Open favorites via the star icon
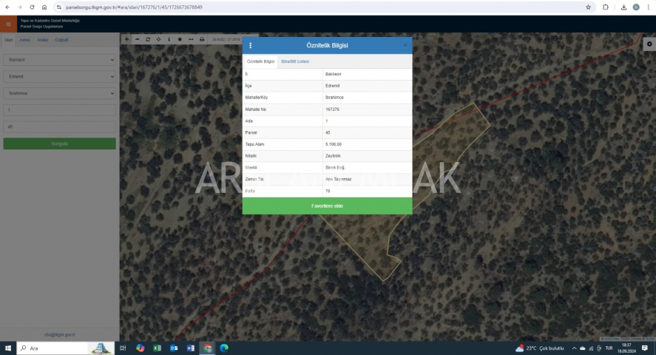 coord(179,39)
